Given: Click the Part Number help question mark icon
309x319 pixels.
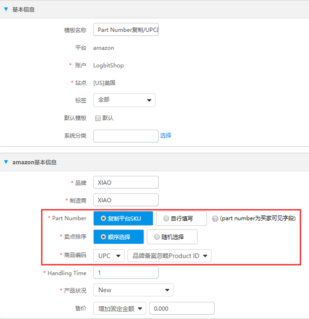Looking at the screenshot, I should (215, 219).
